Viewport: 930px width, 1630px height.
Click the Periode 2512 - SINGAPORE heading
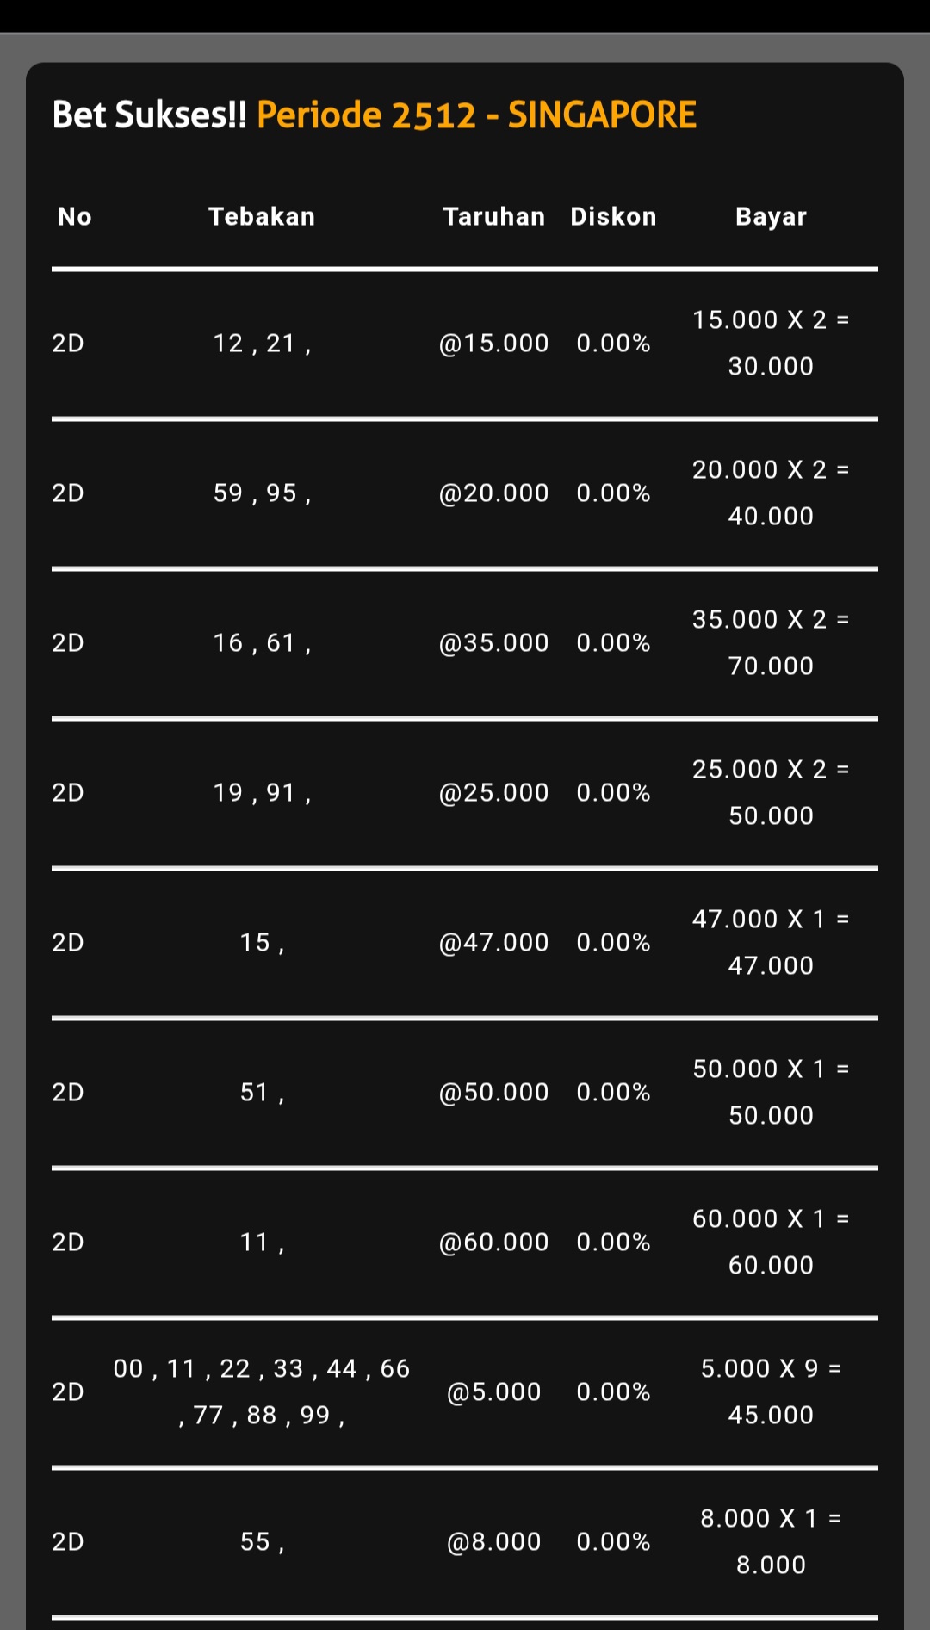pyautogui.click(x=476, y=115)
